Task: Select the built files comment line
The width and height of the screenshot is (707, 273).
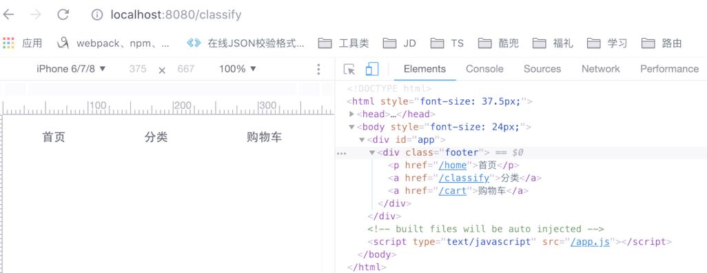Action: [x=486, y=230]
